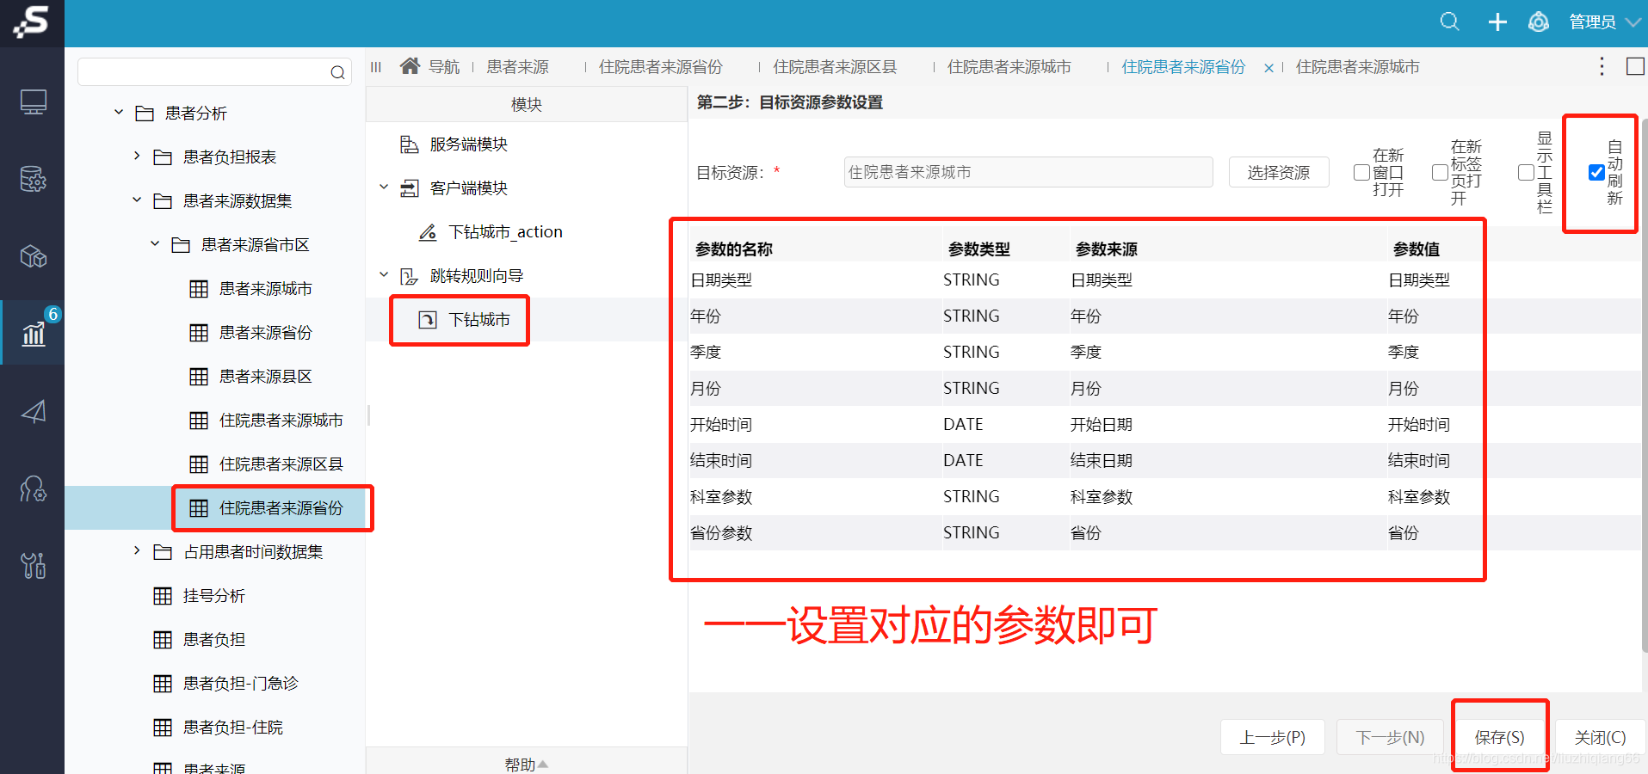Expand the 帮助 panel at bottom

(527, 764)
